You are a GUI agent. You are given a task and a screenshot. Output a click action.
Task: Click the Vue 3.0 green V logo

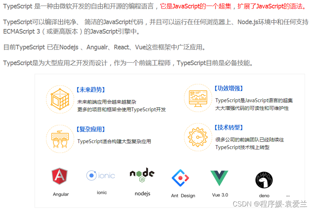[x=219, y=178]
